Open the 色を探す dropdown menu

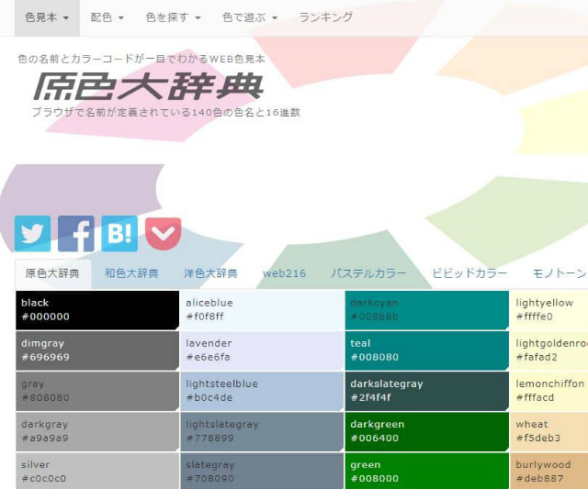click(173, 17)
